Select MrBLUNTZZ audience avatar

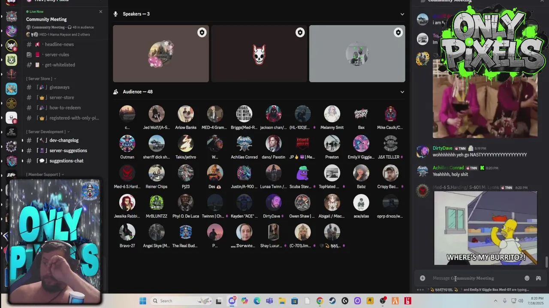tap(157, 202)
